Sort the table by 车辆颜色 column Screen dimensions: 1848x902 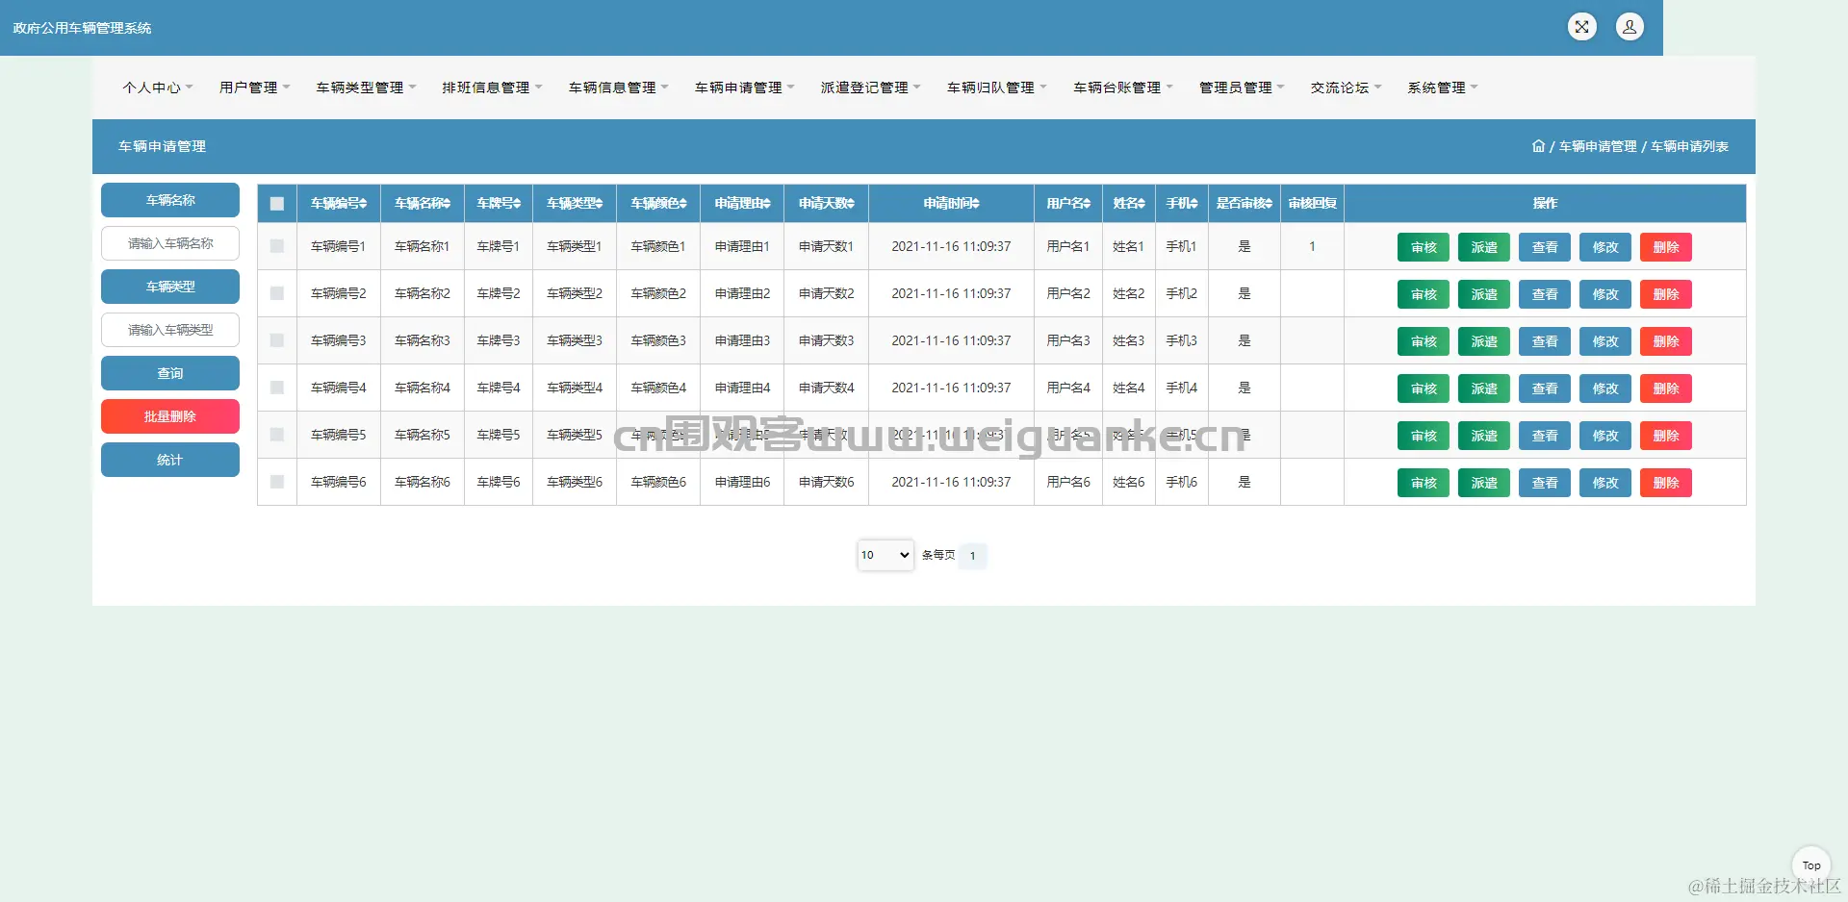[x=658, y=203]
